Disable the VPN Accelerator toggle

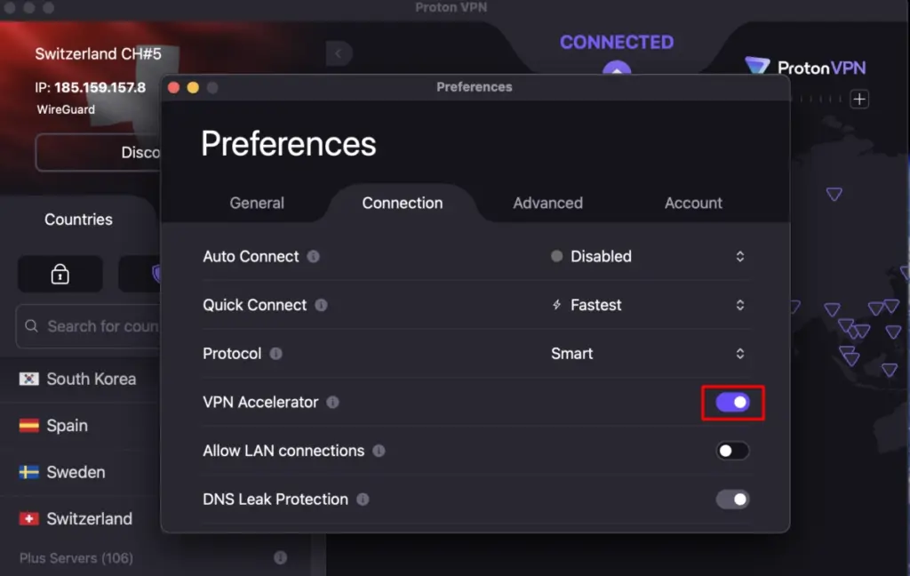pos(733,403)
